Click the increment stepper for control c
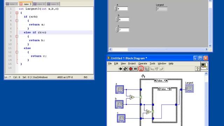This screenshot has height=126, width=224. (117, 29)
